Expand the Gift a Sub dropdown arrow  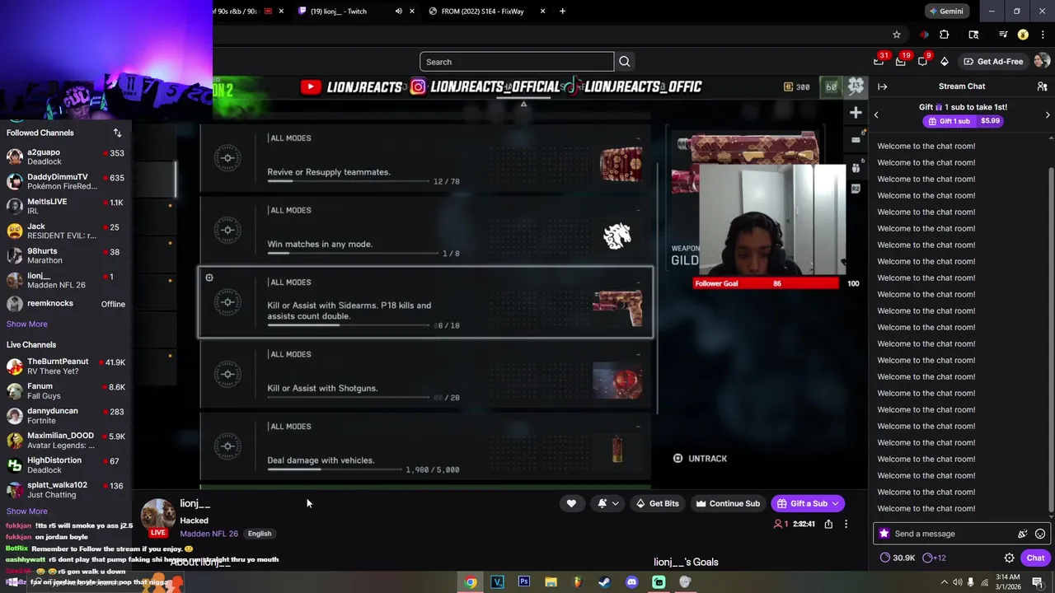coord(835,503)
